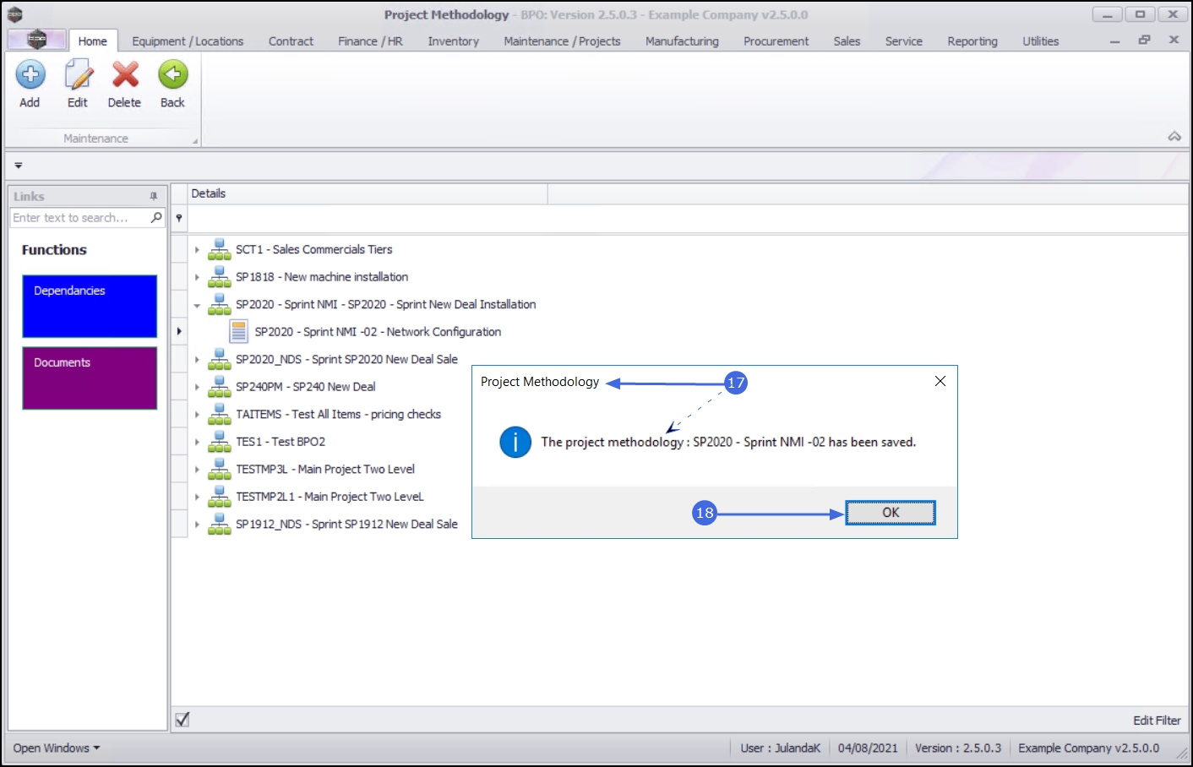Select SP2020 Sprint NMI -02 Network Configuration row
The height and width of the screenshot is (767, 1193).
click(x=378, y=332)
